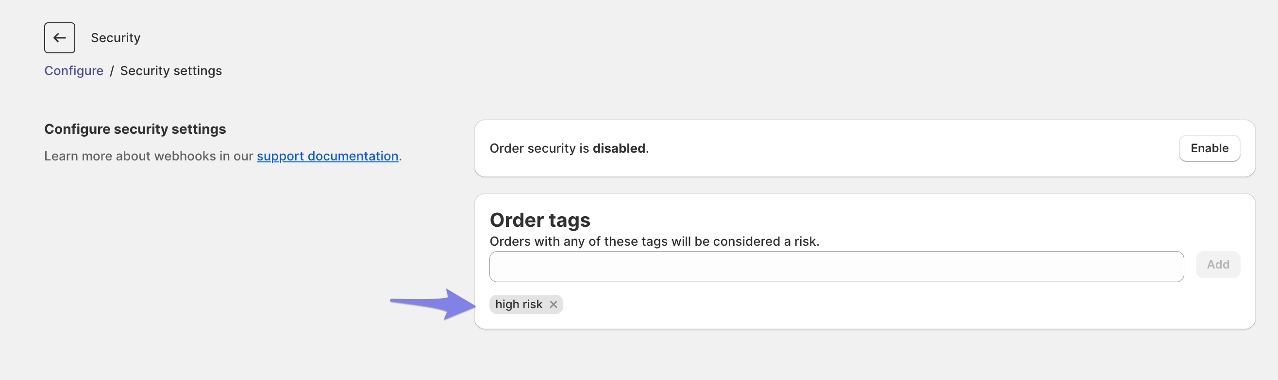Click the Security page title
This screenshot has height=380, width=1278.
[116, 38]
